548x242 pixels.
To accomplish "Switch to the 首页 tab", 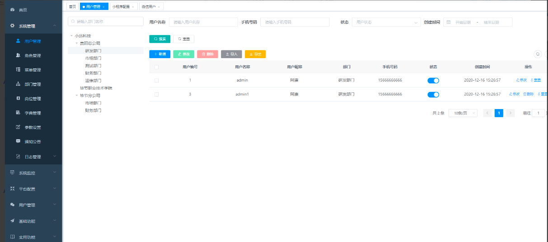I will (72, 7).
